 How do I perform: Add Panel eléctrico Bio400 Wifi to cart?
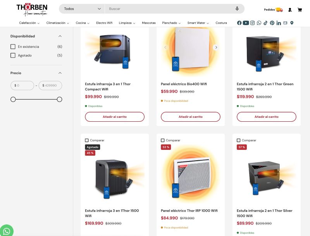pos(191,117)
